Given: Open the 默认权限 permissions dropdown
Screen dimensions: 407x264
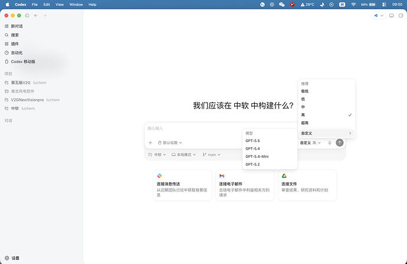Looking at the screenshot, I should click(170, 143).
